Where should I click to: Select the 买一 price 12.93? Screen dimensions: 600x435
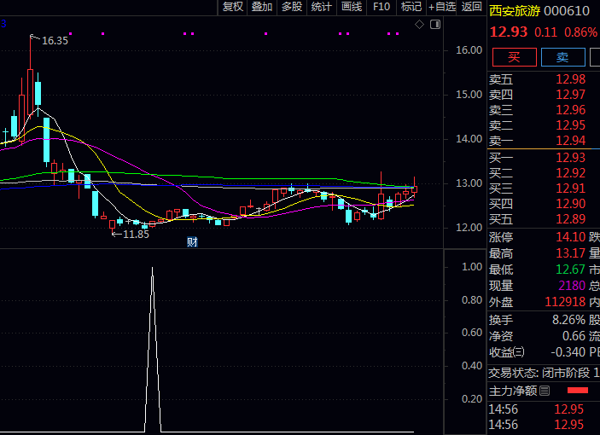570,158
